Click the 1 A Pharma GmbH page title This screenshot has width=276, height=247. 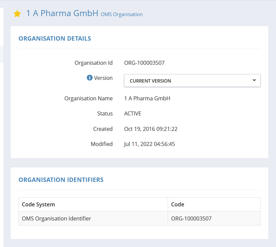(x=62, y=13)
